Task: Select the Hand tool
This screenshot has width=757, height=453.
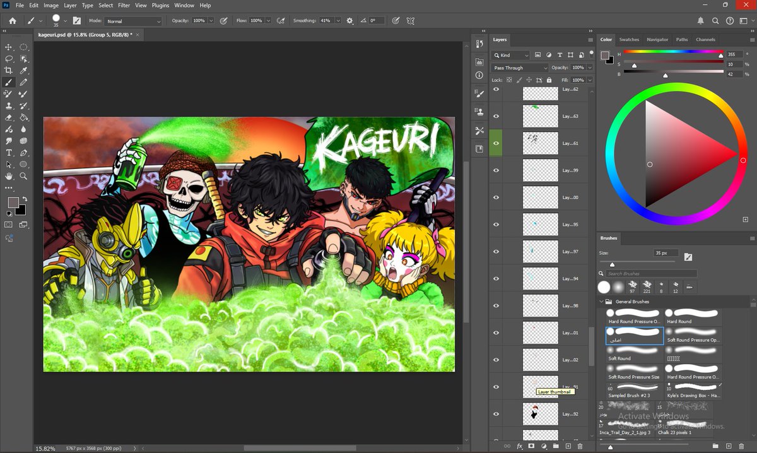Action: tap(9, 176)
